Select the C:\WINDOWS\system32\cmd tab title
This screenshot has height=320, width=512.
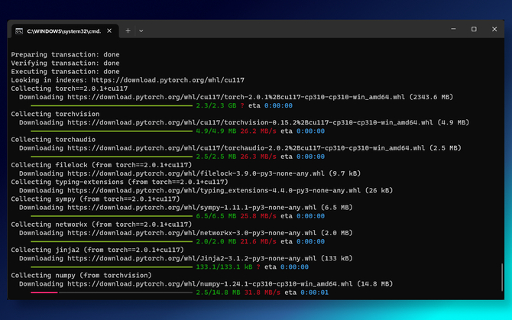64,31
